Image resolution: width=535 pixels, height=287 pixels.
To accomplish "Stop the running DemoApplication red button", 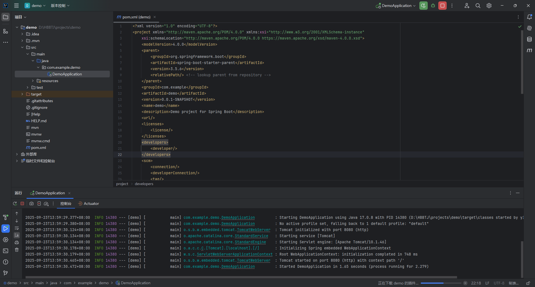I will (x=442, y=6).
